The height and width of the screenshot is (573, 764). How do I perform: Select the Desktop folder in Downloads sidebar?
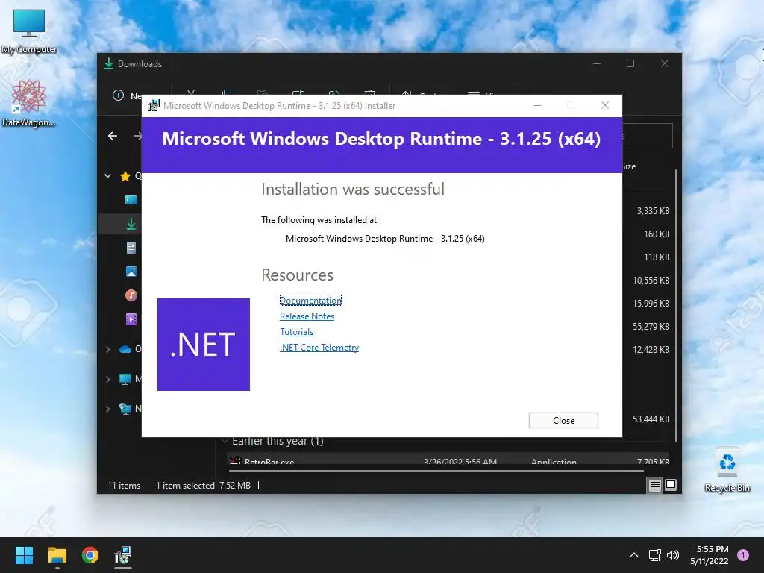(x=131, y=200)
